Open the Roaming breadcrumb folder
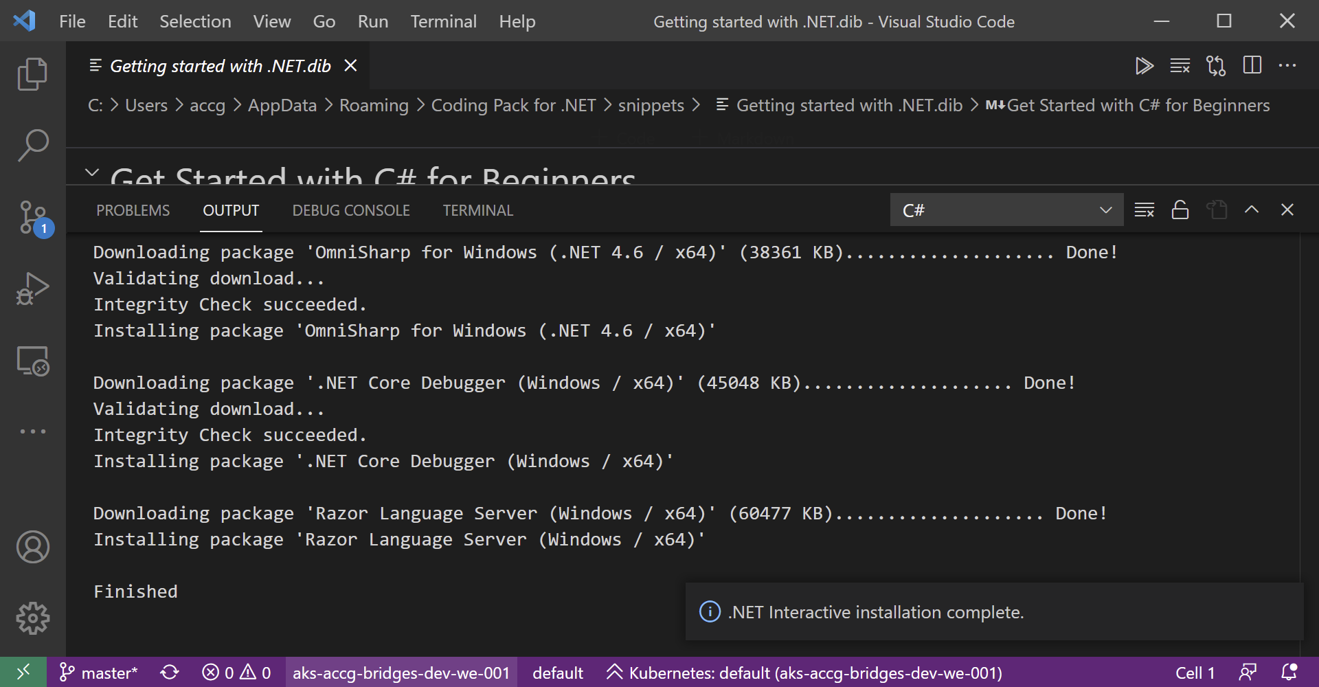 pyautogui.click(x=374, y=105)
